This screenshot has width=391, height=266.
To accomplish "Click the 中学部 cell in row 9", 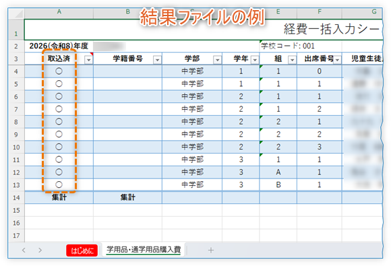I will (x=192, y=135).
